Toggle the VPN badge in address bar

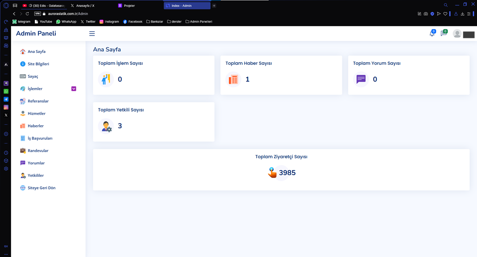pyautogui.click(x=38, y=14)
